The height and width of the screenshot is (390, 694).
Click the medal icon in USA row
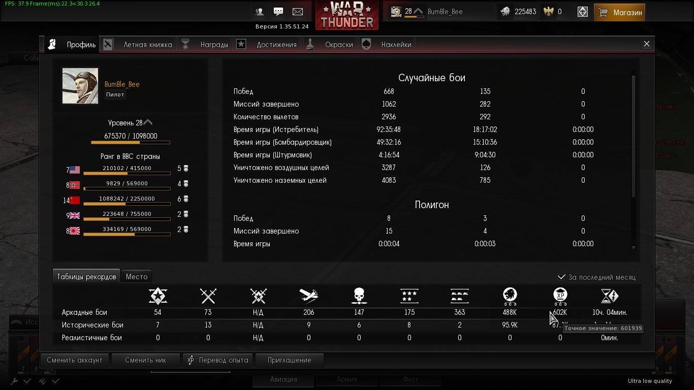186,169
